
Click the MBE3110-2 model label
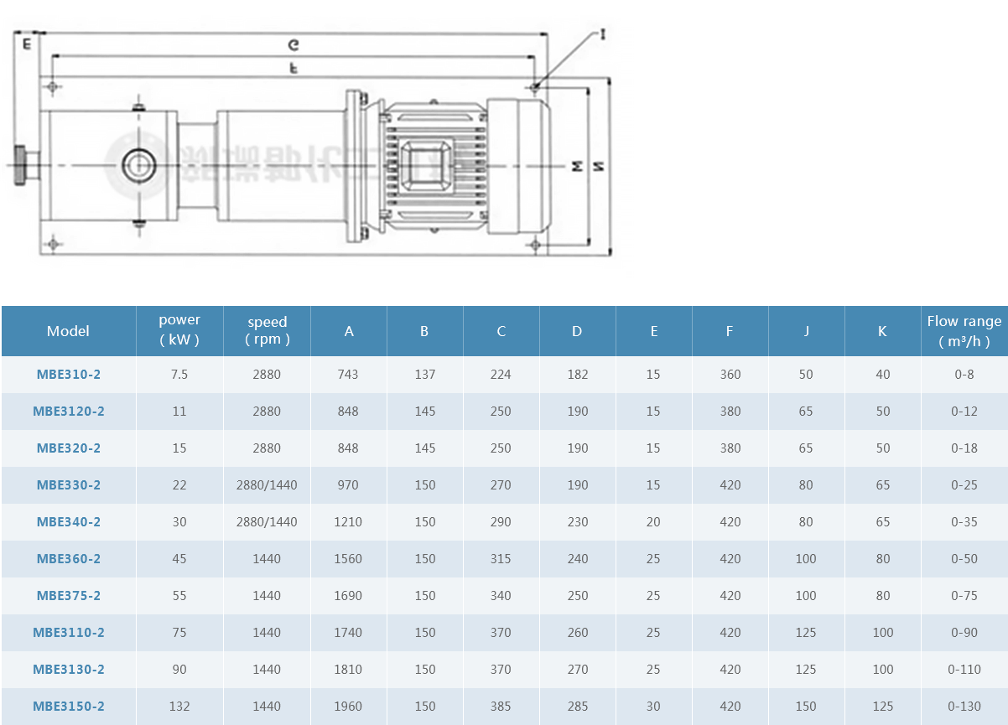point(68,633)
